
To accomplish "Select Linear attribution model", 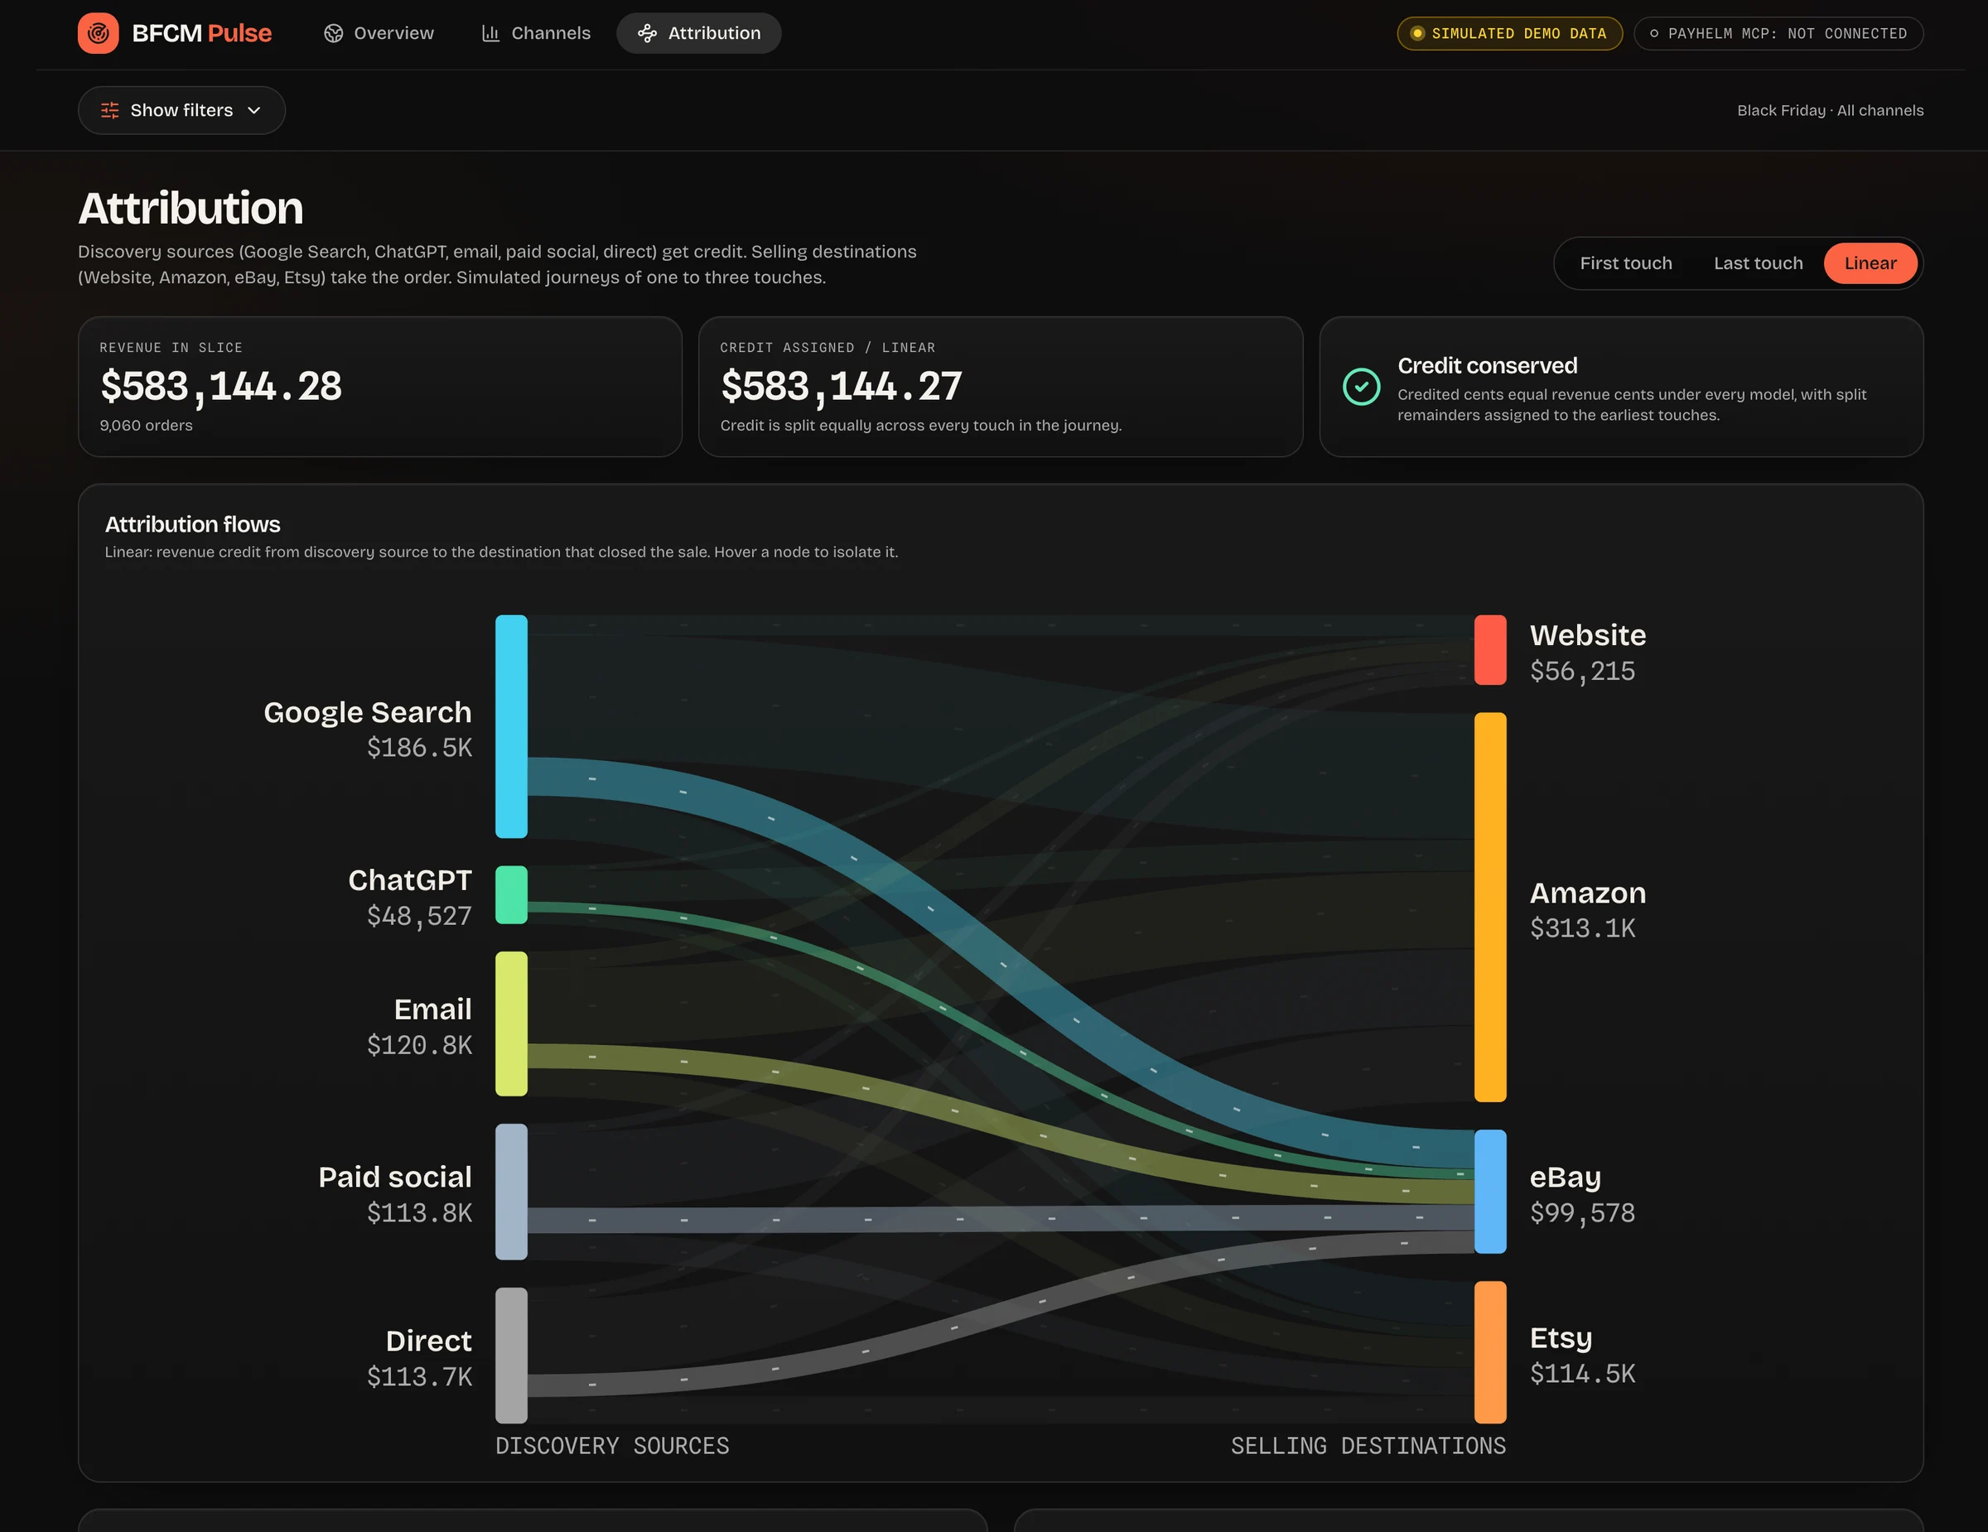I will (1870, 263).
